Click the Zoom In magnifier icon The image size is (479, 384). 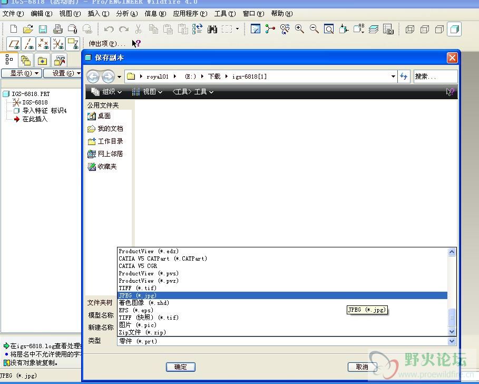[299, 29]
